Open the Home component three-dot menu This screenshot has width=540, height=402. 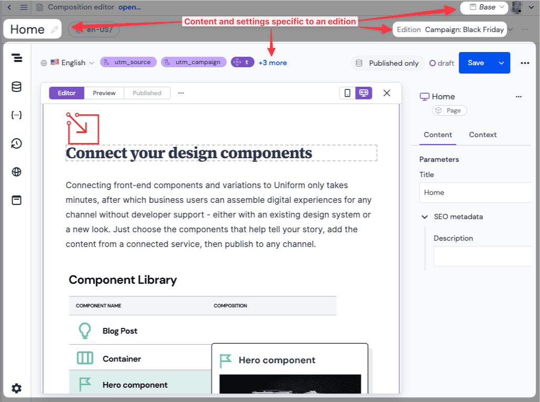tap(518, 97)
